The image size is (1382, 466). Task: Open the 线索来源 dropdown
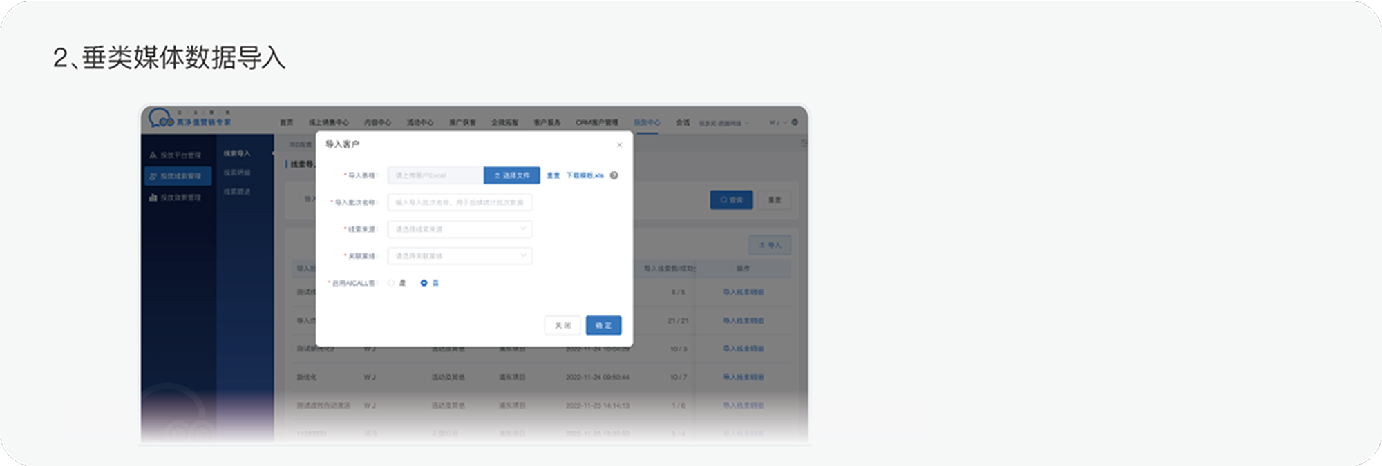coord(460,229)
